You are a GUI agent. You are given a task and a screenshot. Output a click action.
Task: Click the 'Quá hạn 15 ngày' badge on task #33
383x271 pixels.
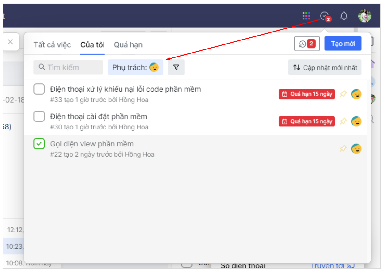point(306,94)
